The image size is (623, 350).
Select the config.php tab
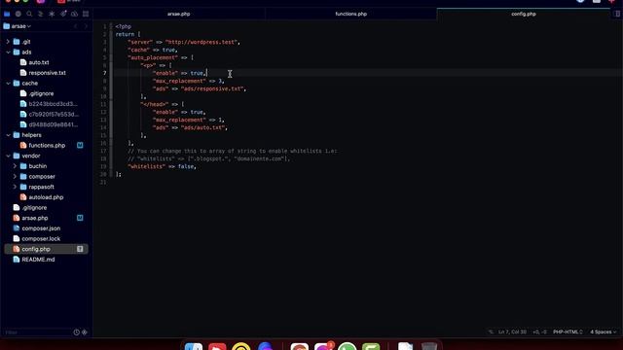(x=524, y=14)
